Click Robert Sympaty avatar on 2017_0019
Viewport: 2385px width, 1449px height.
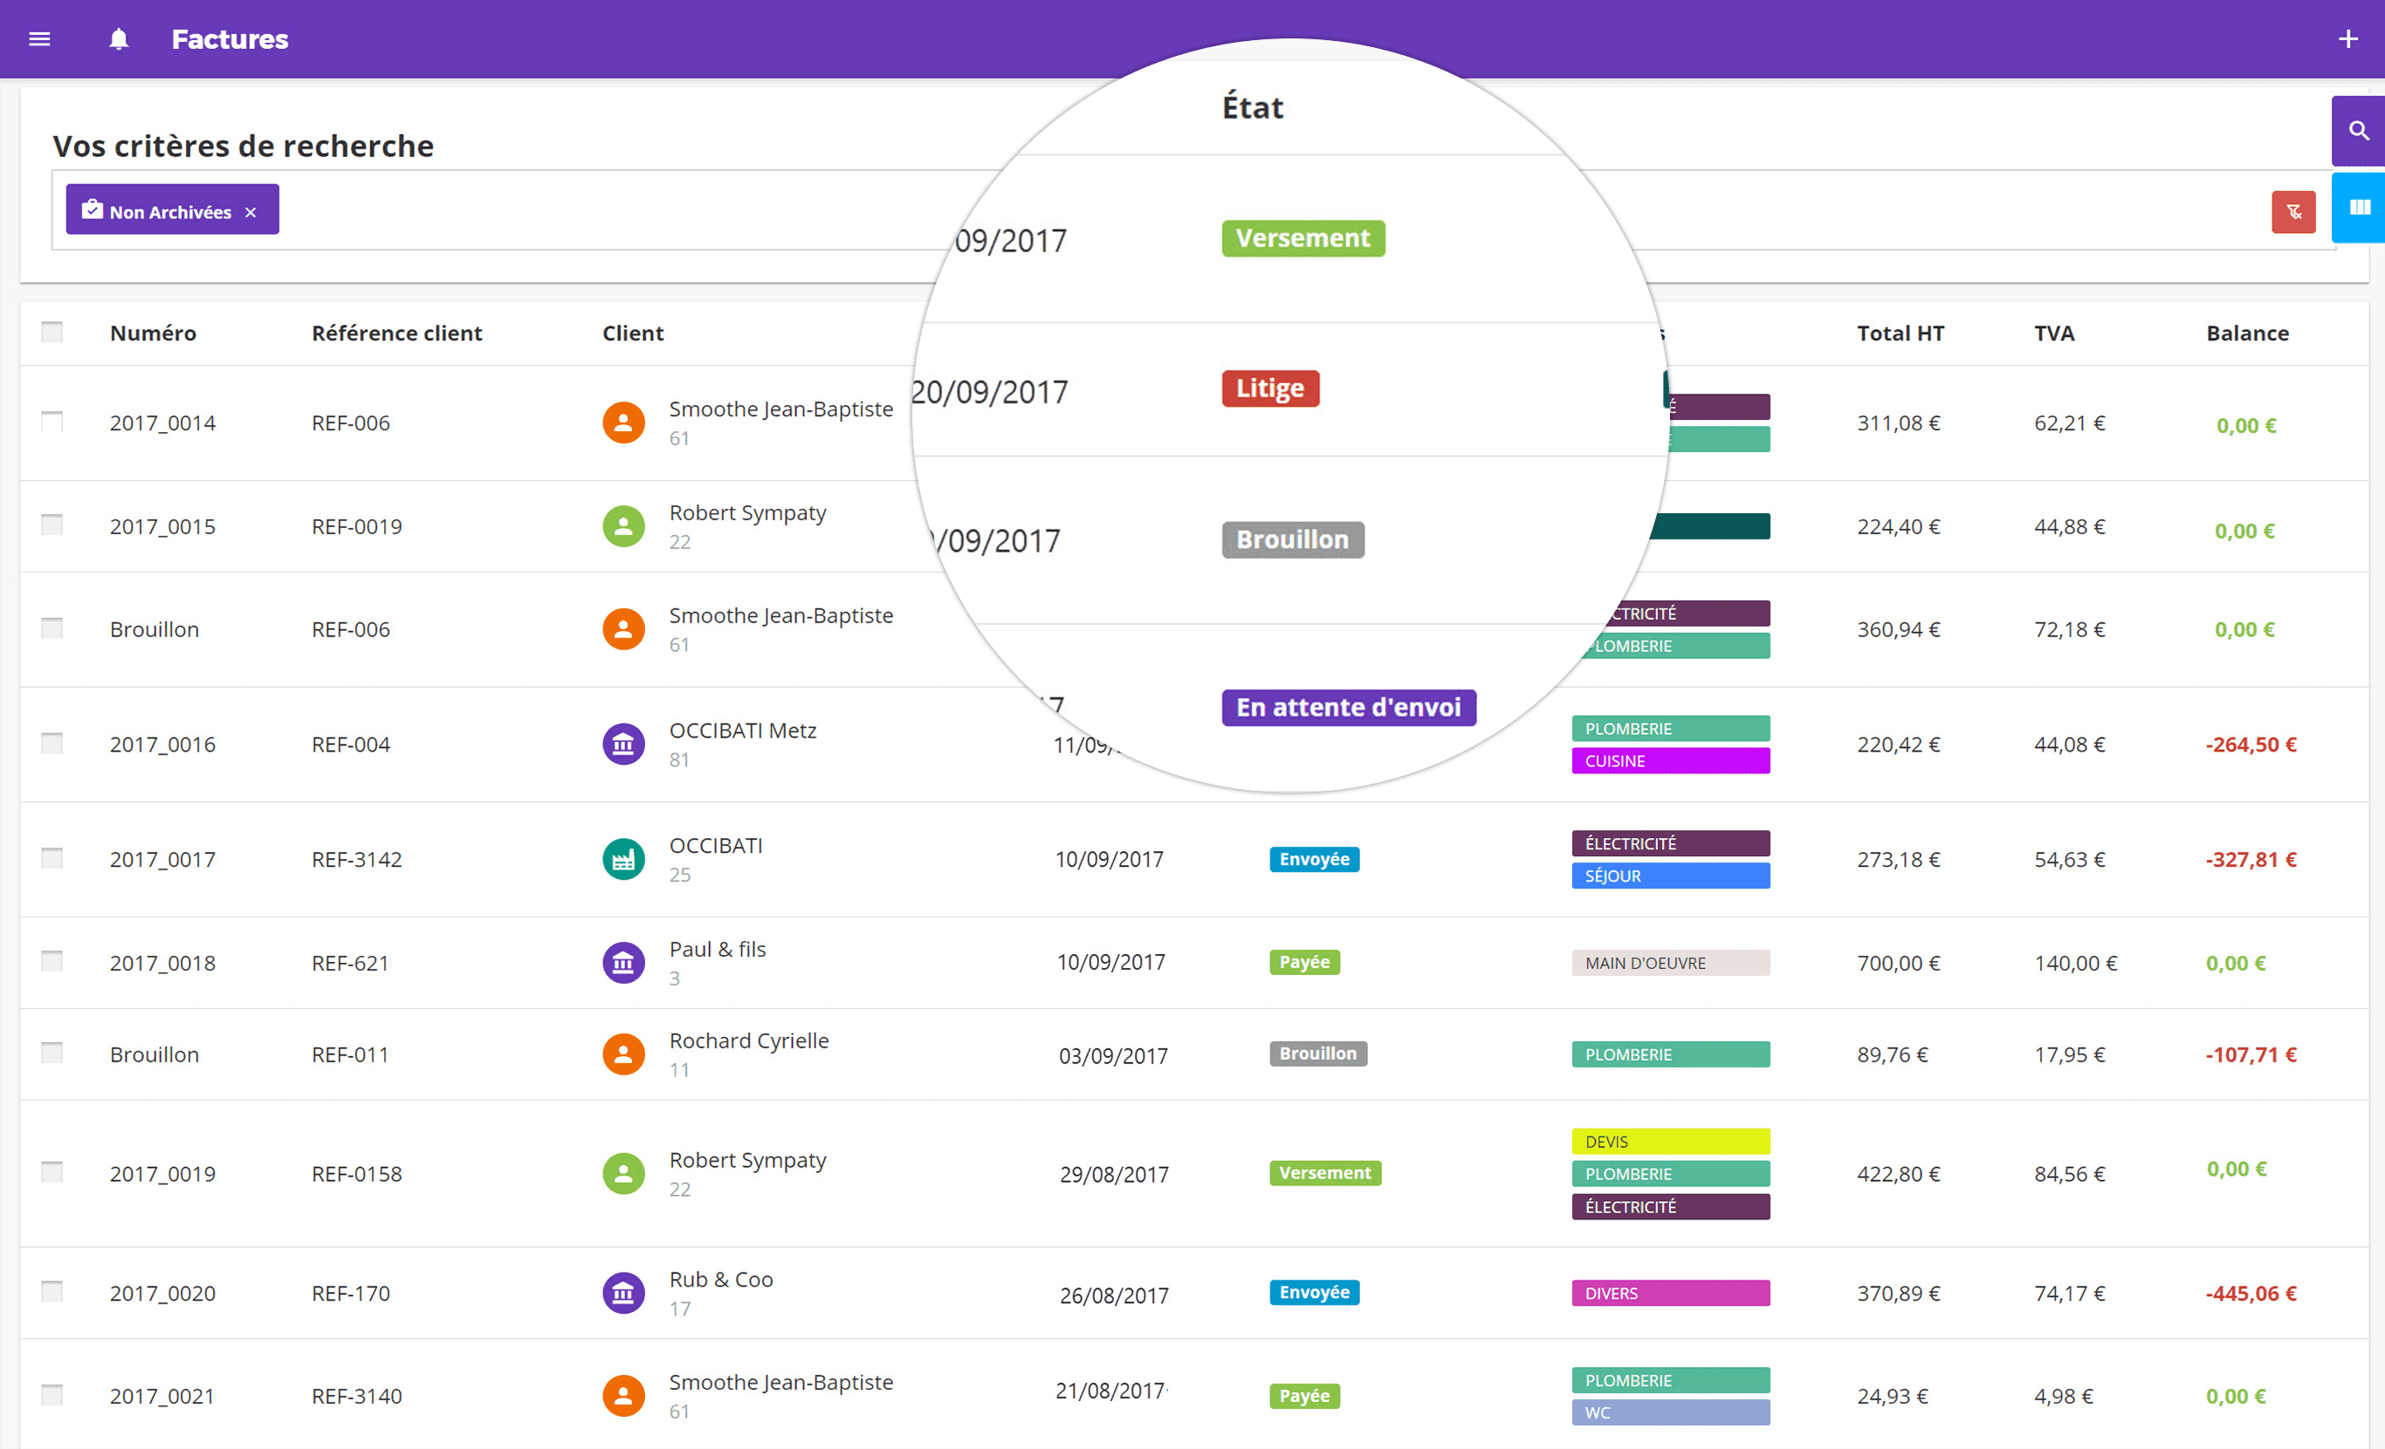click(623, 1174)
